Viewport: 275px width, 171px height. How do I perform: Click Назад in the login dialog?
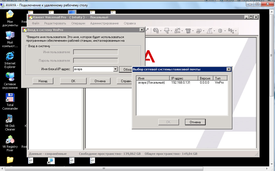click(43, 81)
